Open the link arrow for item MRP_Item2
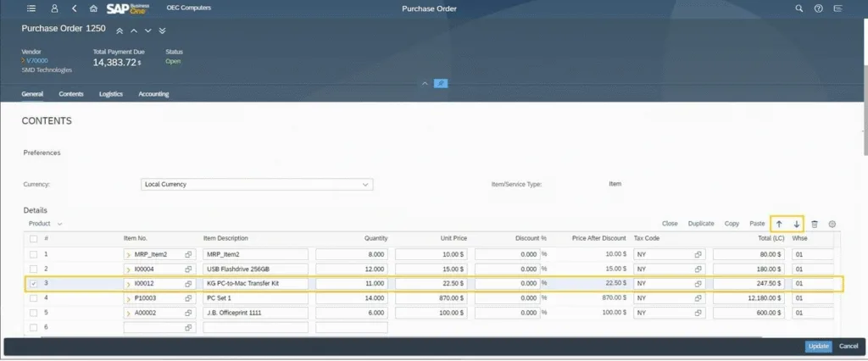 (x=129, y=255)
